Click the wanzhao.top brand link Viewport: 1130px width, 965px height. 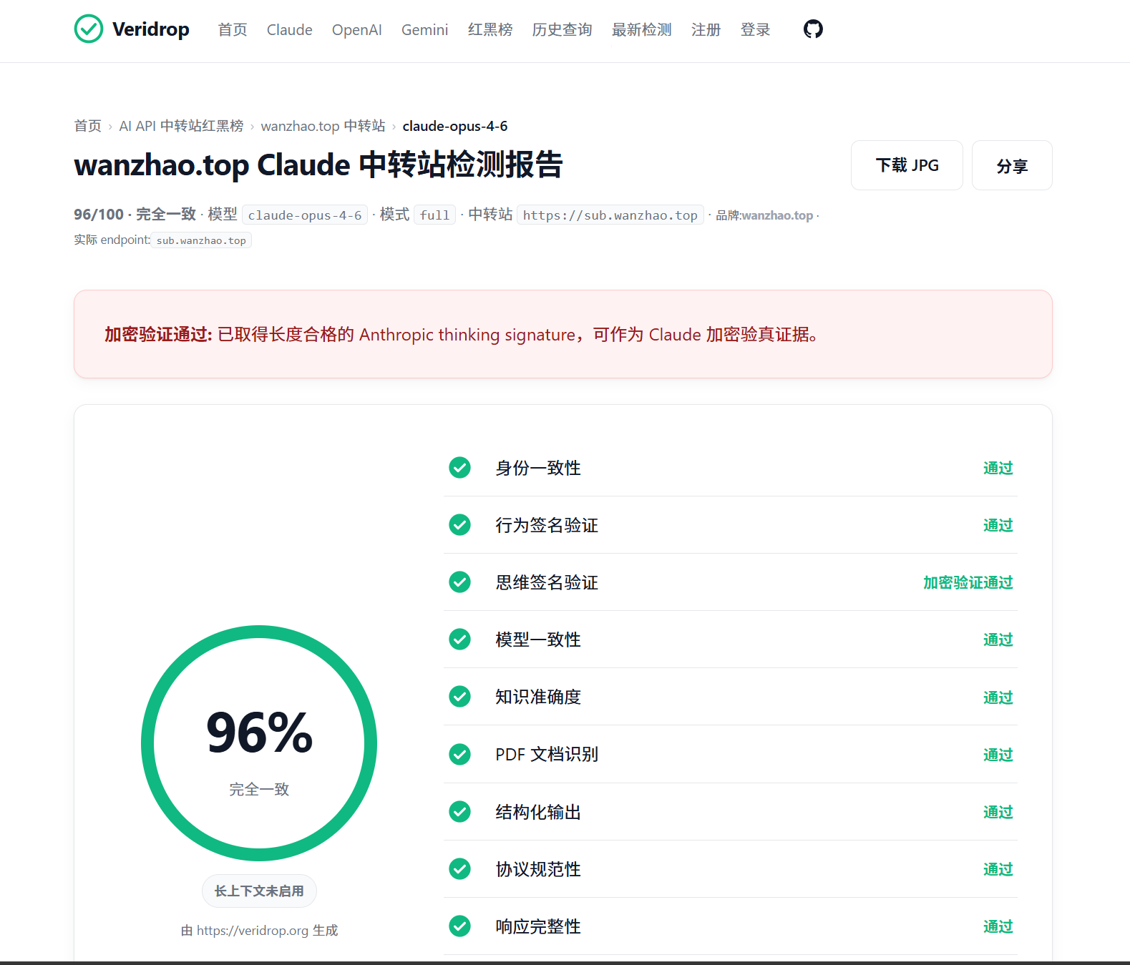coord(778,215)
